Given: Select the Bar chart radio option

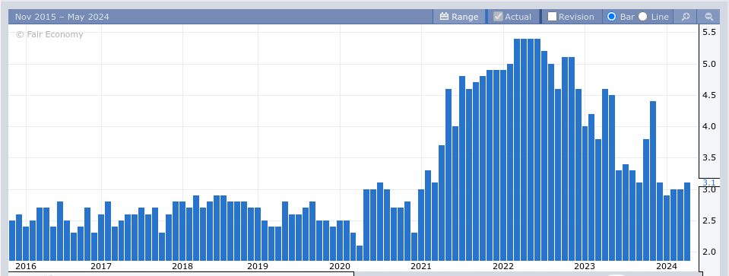Looking at the screenshot, I should pyautogui.click(x=612, y=17).
